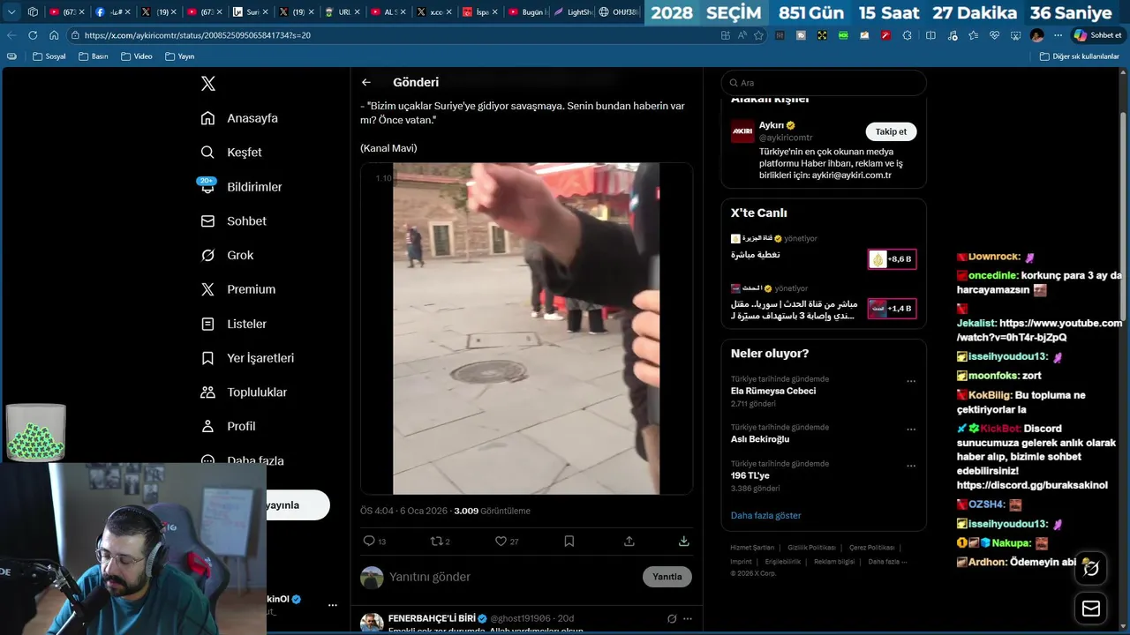1130x635 pixels.
Task: Open the Video bookmarks folder
Action: click(137, 56)
